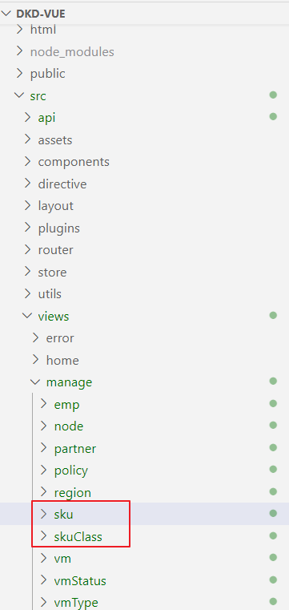Expand the html folder chevron
The height and width of the screenshot is (610, 289).
click(19, 29)
